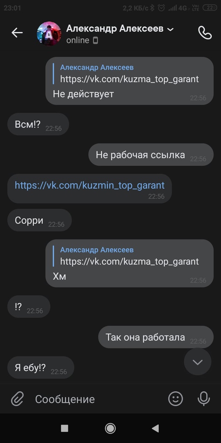Image resolution: width=221 pixels, height=443 pixels.
Task: Tap the Android circle home button
Action: click(110, 428)
